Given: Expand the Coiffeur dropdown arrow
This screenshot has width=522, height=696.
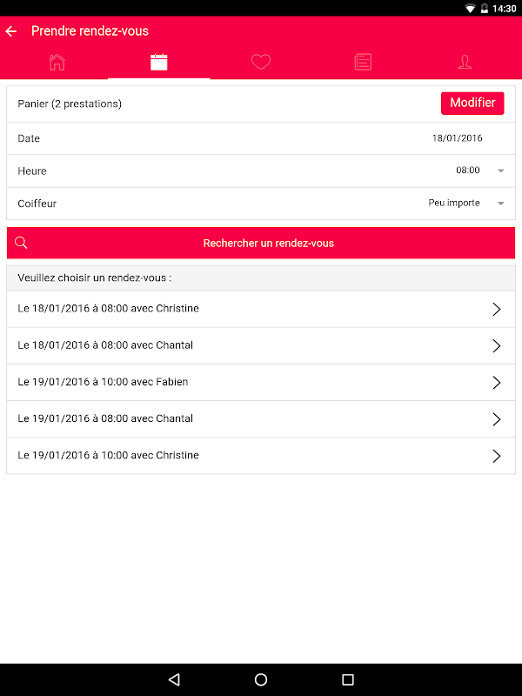Looking at the screenshot, I should (501, 204).
